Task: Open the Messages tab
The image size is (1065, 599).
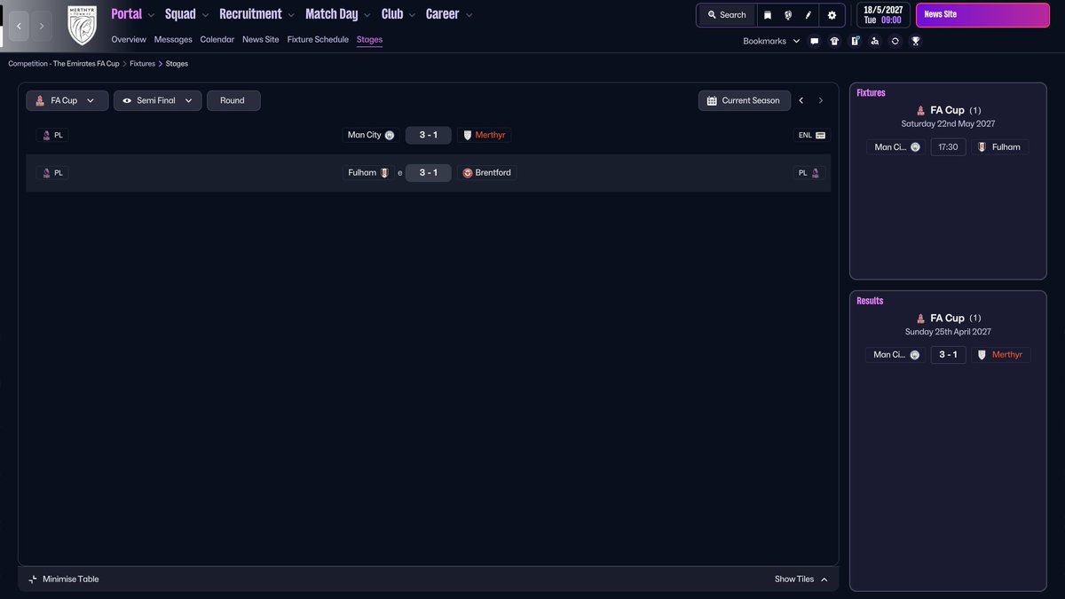Action: (x=173, y=40)
